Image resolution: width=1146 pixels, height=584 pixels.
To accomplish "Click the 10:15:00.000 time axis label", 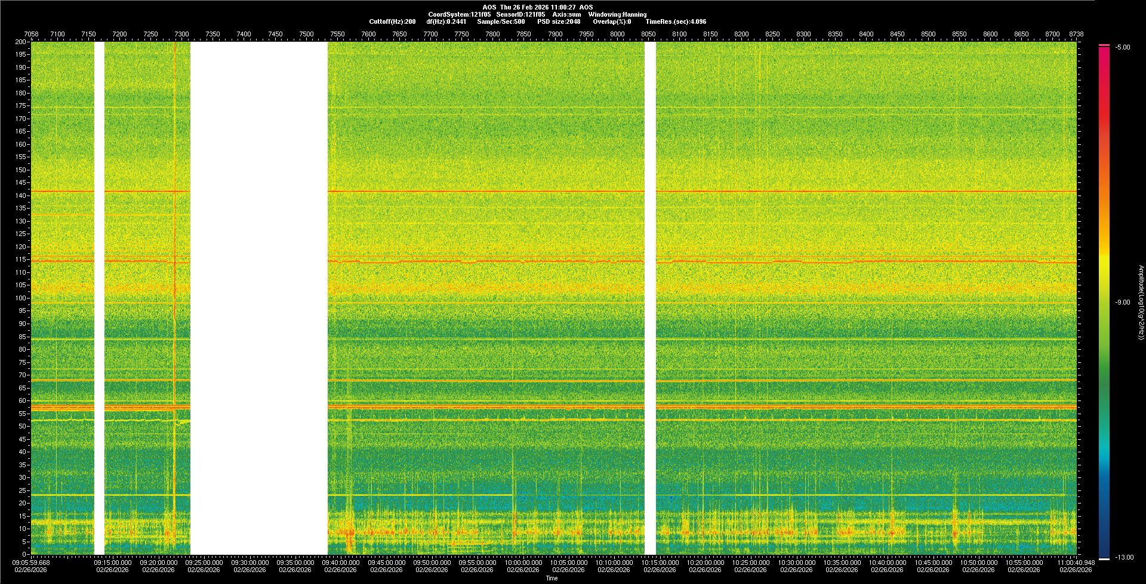I will point(660,563).
